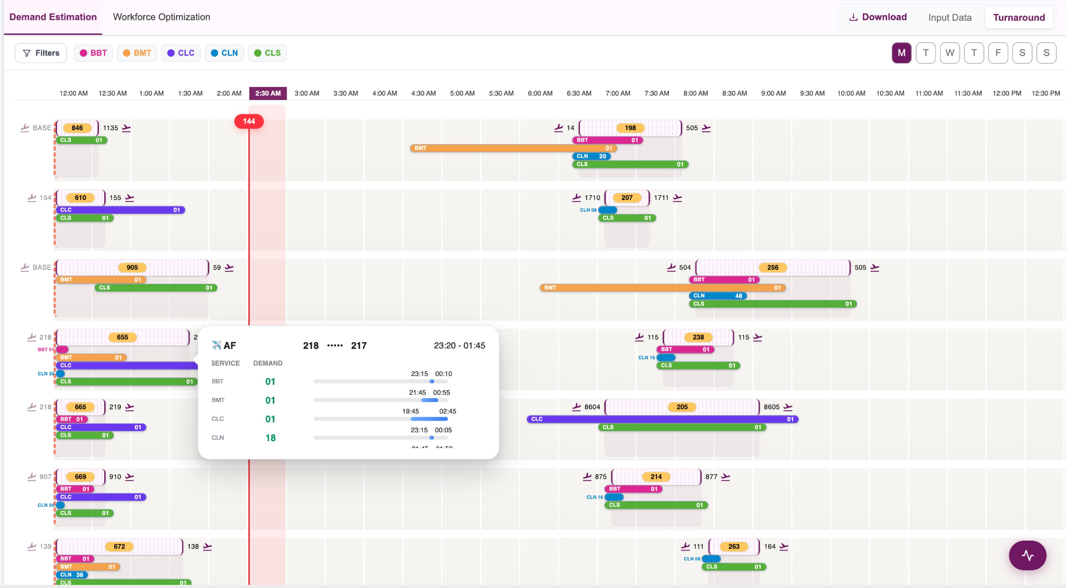The height and width of the screenshot is (588, 1066).
Task: Click the departure plane icon next to 1135
Action: [126, 128]
